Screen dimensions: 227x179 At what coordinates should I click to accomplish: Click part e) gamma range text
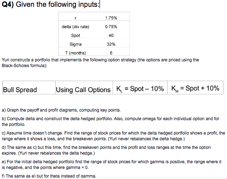(112, 165)
